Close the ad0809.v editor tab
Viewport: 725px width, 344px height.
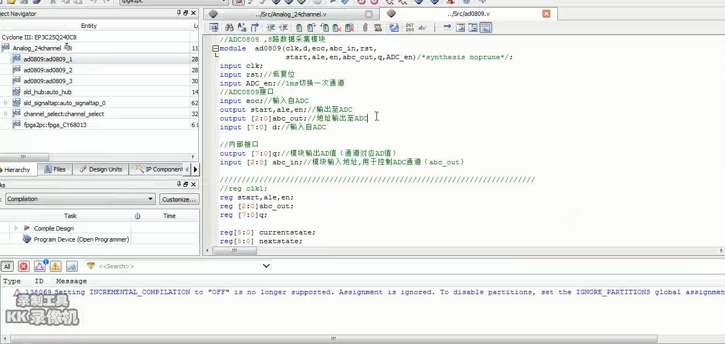(546, 14)
